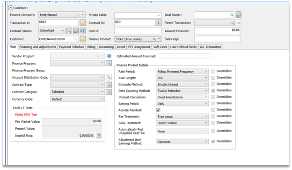Open the Soft Costs tab

tap(160, 47)
